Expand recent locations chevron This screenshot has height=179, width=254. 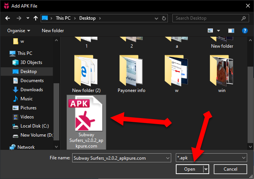pos(28,18)
